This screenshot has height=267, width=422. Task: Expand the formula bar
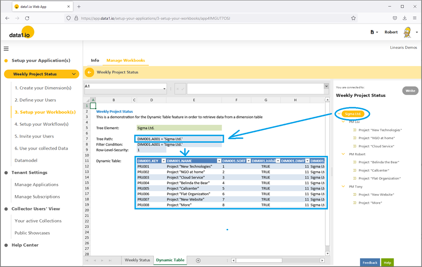pyautogui.click(x=326, y=86)
